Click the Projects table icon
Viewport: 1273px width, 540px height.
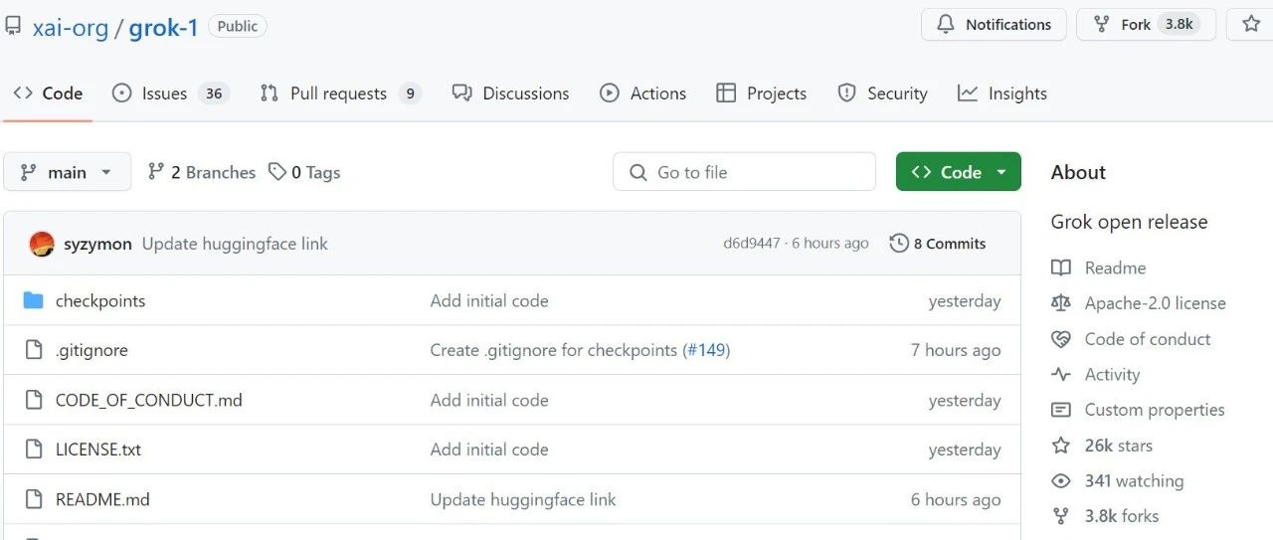tap(726, 93)
